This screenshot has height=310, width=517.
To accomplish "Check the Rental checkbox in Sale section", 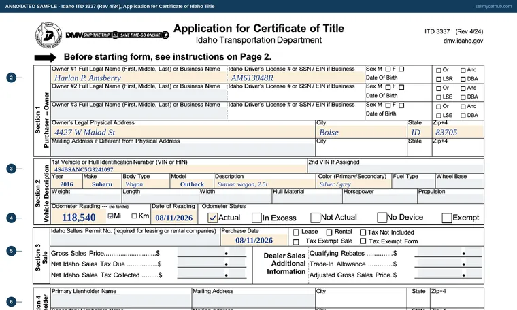I will coord(329,232).
